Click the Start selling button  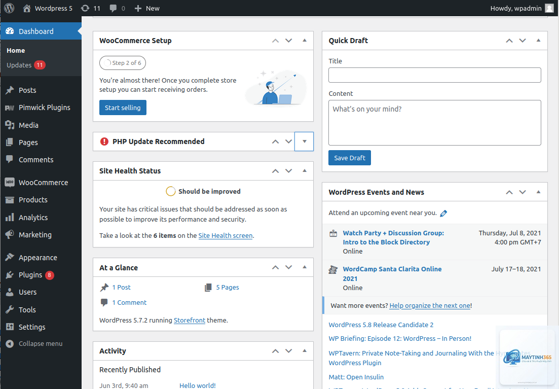tap(123, 108)
